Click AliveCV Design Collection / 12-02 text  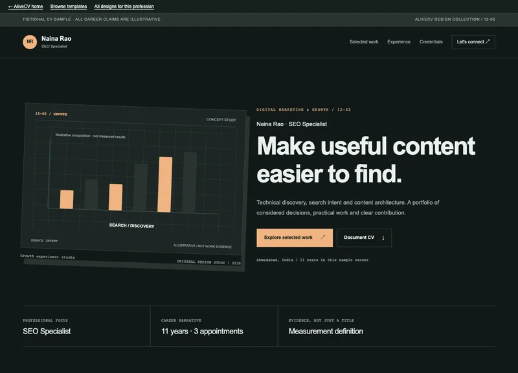point(455,19)
